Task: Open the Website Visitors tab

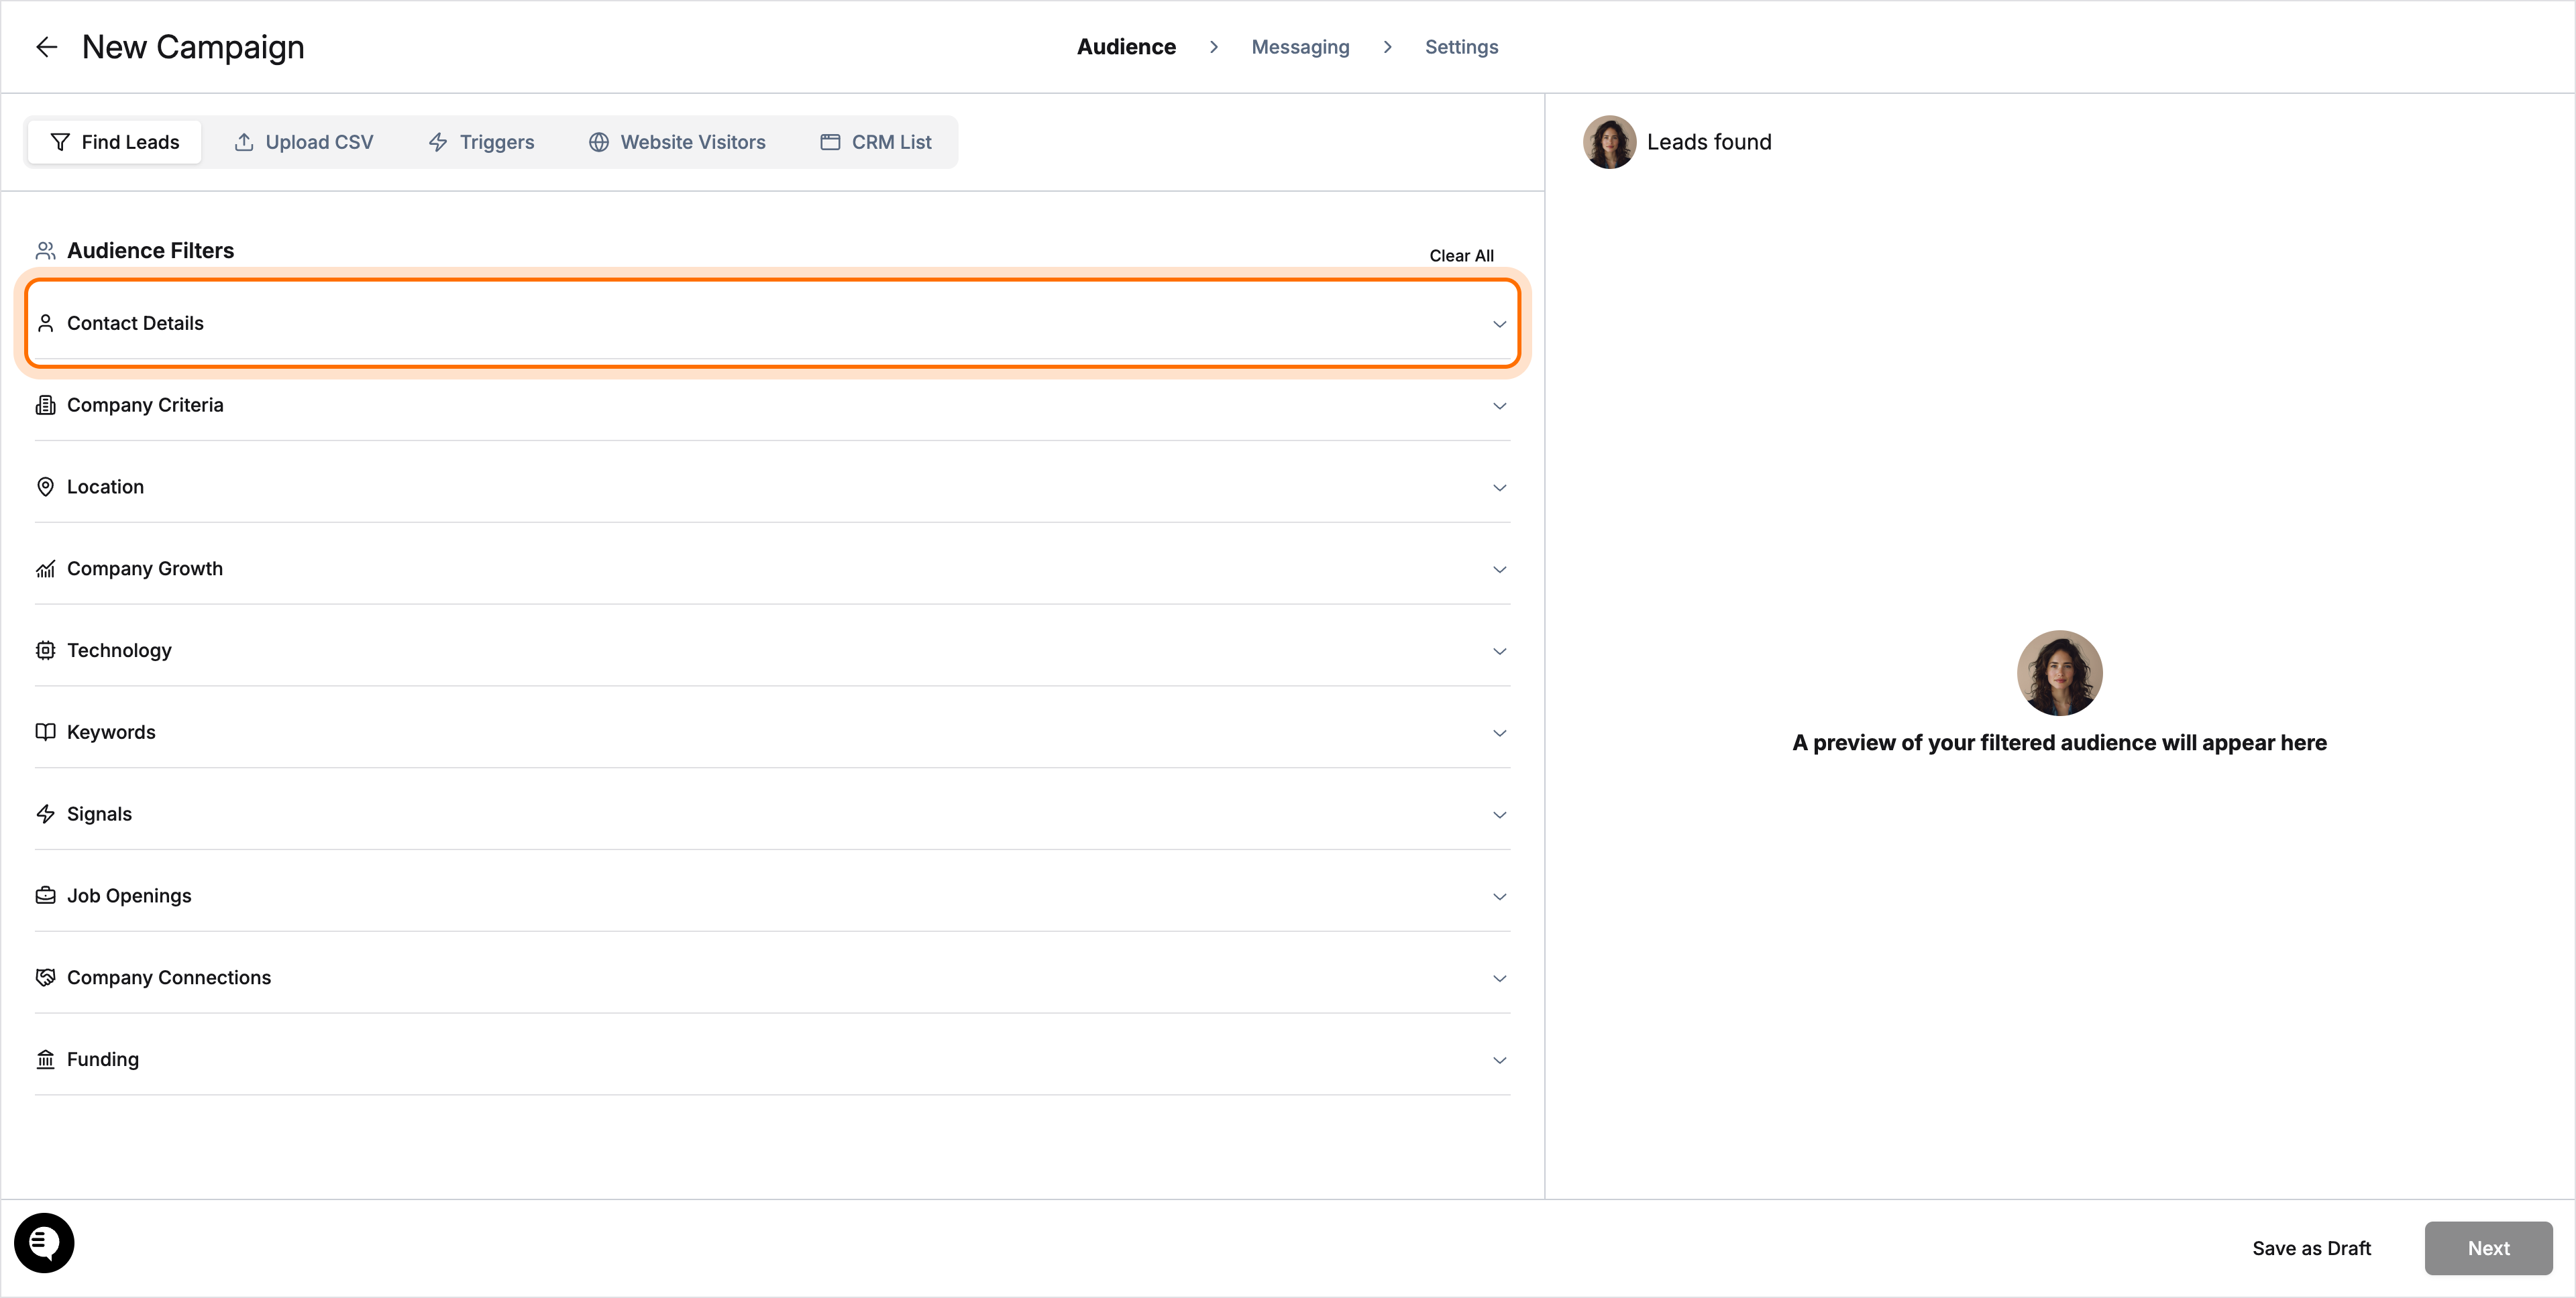Action: [x=677, y=142]
